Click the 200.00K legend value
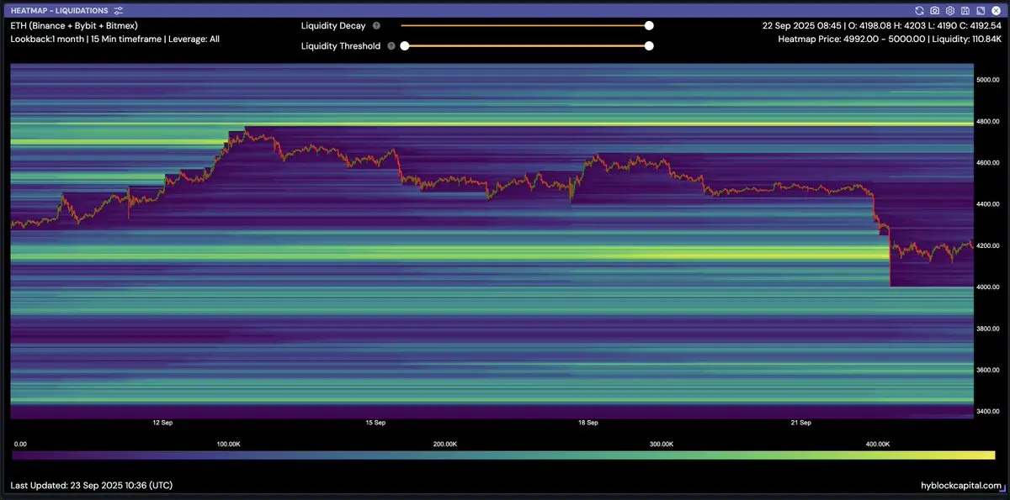This screenshot has height=500, width=1010. (x=445, y=443)
